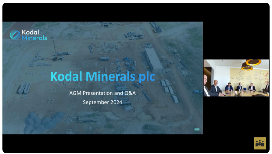Click the yellow Investor Meet badge icon
272x154 pixels.
[260, 143]
